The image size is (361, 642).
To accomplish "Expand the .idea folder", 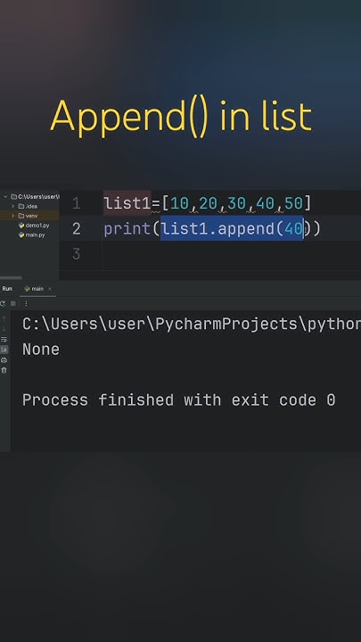I will 12,206.
